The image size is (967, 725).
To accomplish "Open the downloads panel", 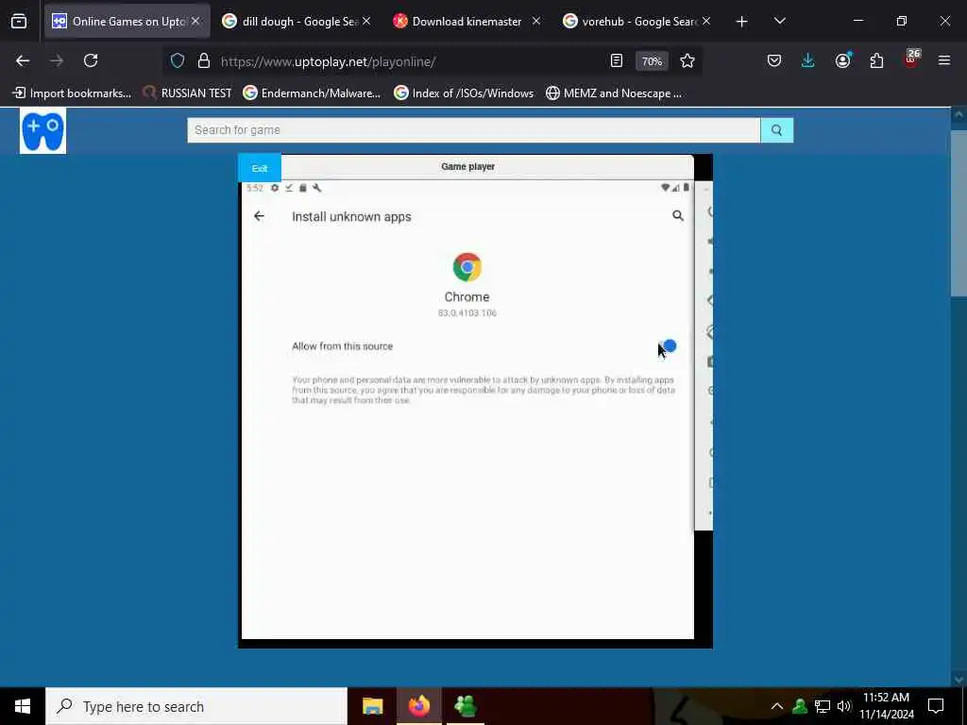I will 808,60.
